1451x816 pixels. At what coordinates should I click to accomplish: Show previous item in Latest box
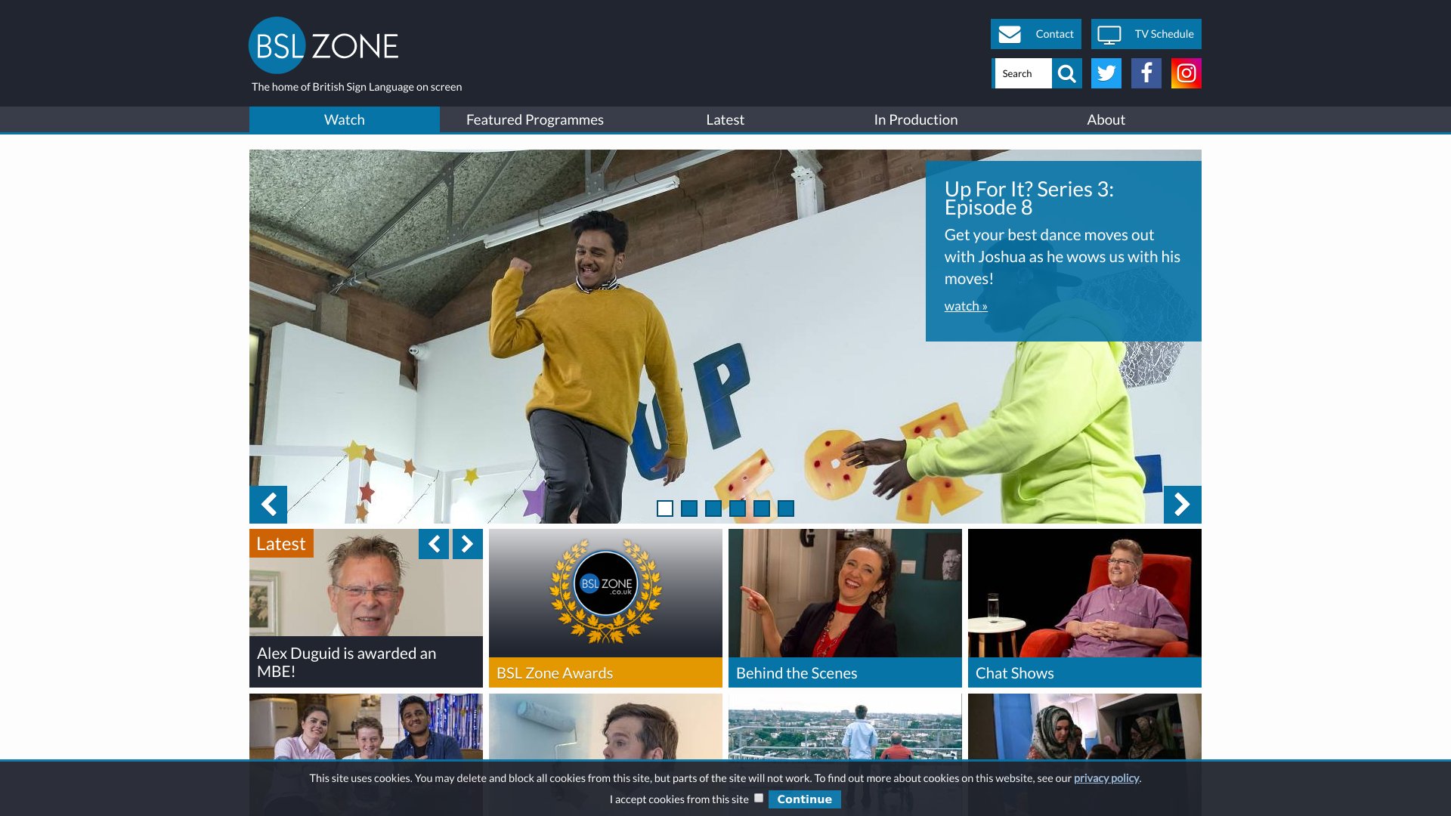(434, 544)
